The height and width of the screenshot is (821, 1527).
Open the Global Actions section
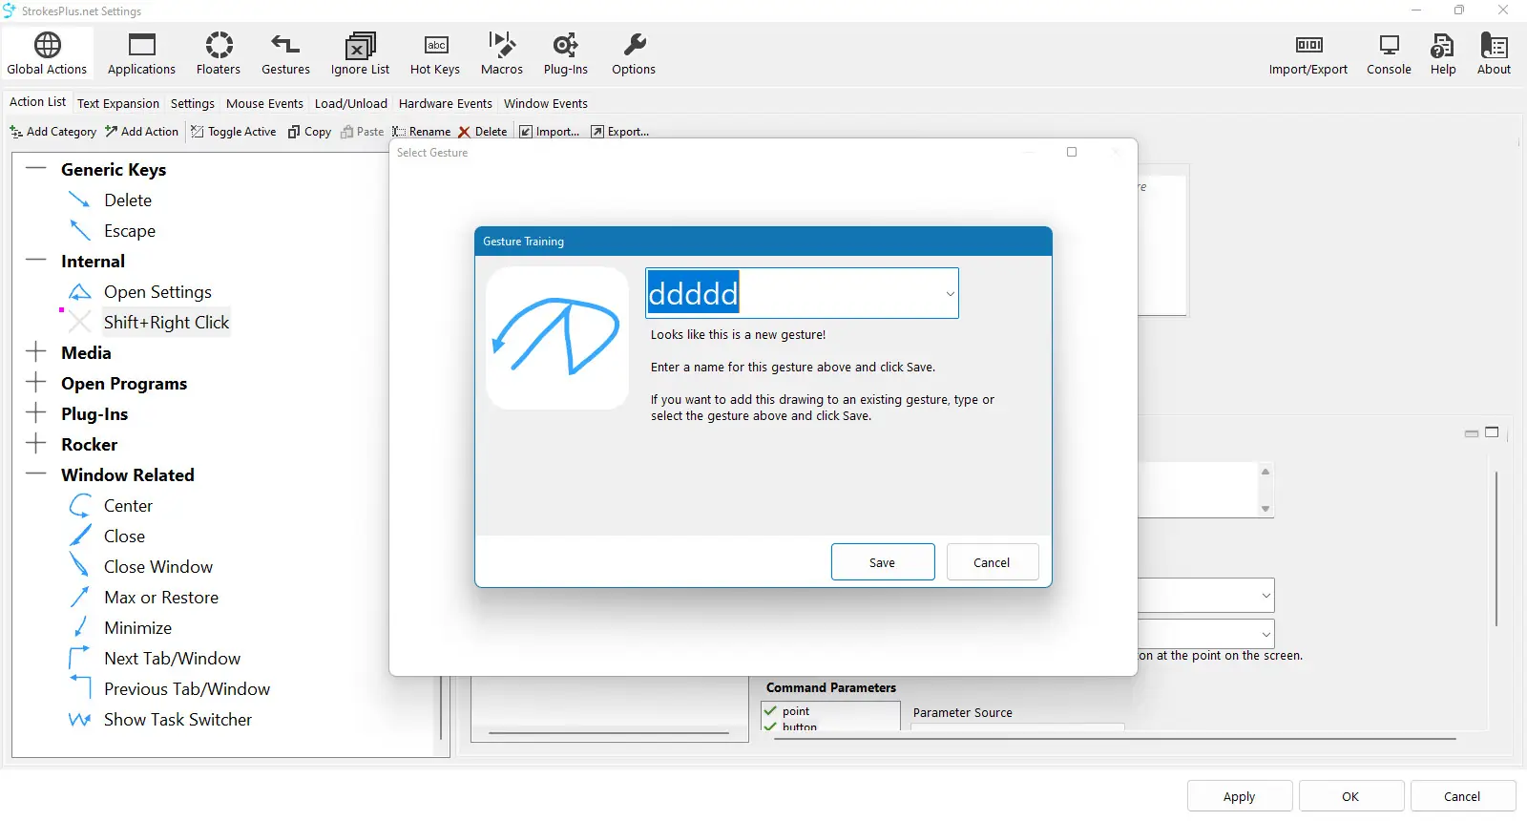click(47, 53)
